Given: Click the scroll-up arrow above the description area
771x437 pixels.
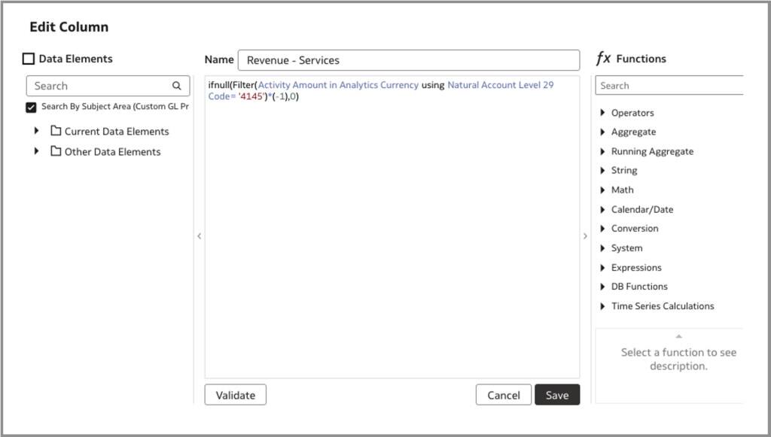Looking at the screenshot, I should coord(678,337).
